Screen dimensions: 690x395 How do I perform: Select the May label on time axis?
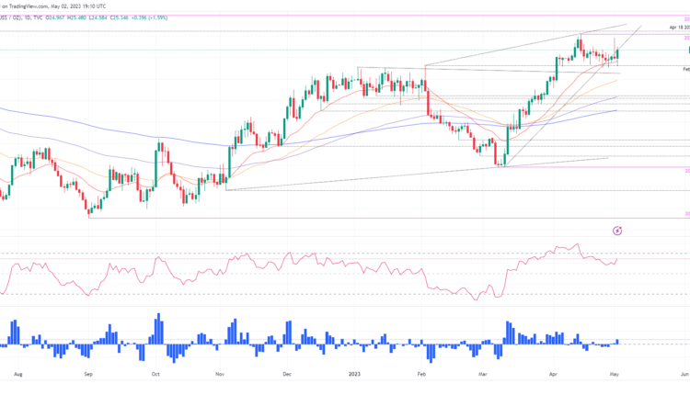616,375
